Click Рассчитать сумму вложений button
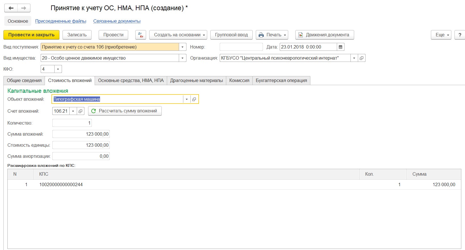Viewport: 465px width, 250px height. pos(125,111)
